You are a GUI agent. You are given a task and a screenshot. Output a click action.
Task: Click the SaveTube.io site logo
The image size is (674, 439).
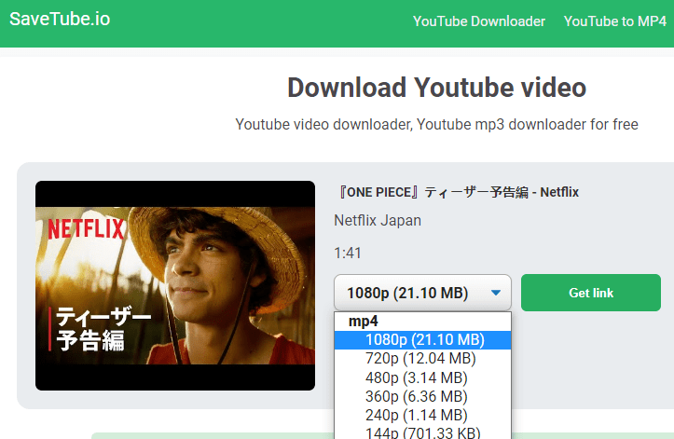tap(60, 20)
